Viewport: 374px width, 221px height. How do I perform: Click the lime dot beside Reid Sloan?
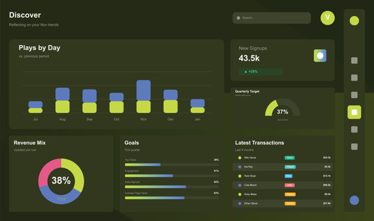[240, 176]
